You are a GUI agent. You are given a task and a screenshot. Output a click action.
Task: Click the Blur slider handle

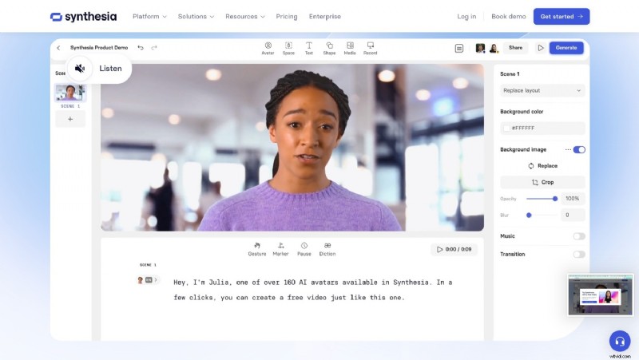point(529,215)
